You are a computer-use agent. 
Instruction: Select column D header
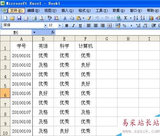click(43, 38)
